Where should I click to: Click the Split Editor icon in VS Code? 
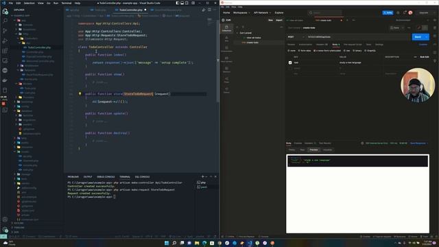pos(209,10)
